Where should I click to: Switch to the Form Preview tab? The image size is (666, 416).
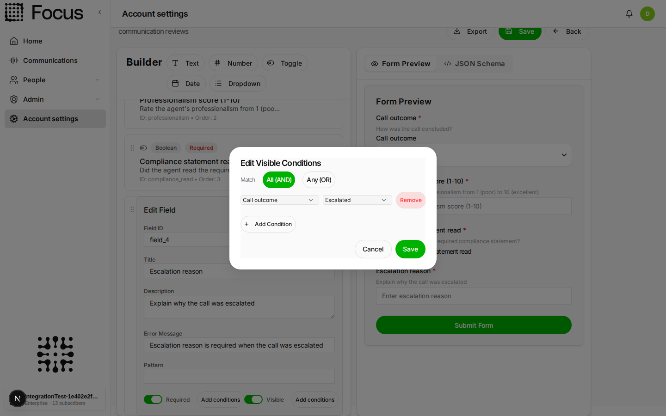[x=401, y=64]
